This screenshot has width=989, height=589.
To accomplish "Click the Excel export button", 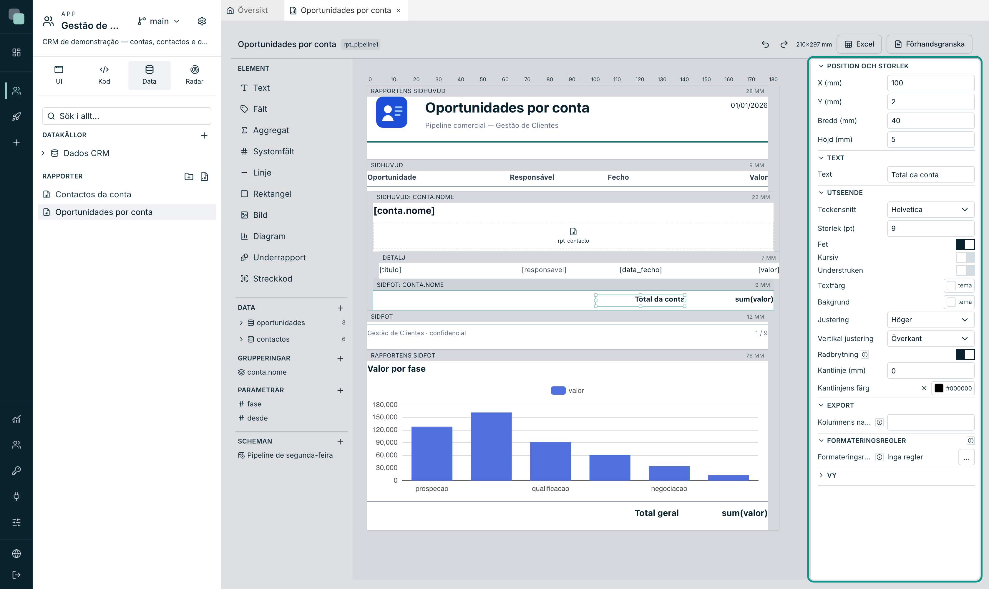I will 859,44.
